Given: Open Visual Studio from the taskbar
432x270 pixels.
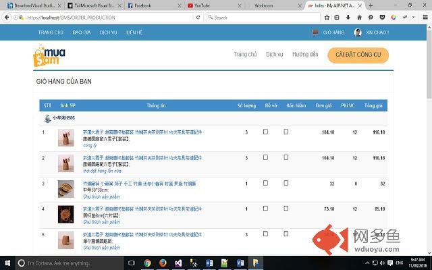Looking at the screenshot, I should (178, 263).
